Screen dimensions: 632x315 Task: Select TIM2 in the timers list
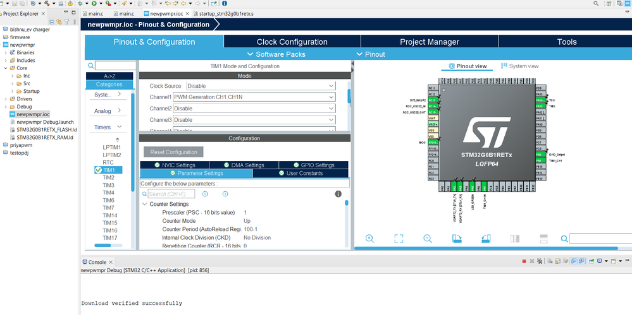(x=108, y=177)
